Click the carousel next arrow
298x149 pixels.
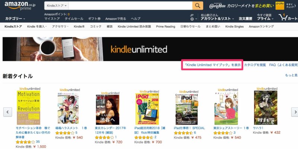[295, 112]
